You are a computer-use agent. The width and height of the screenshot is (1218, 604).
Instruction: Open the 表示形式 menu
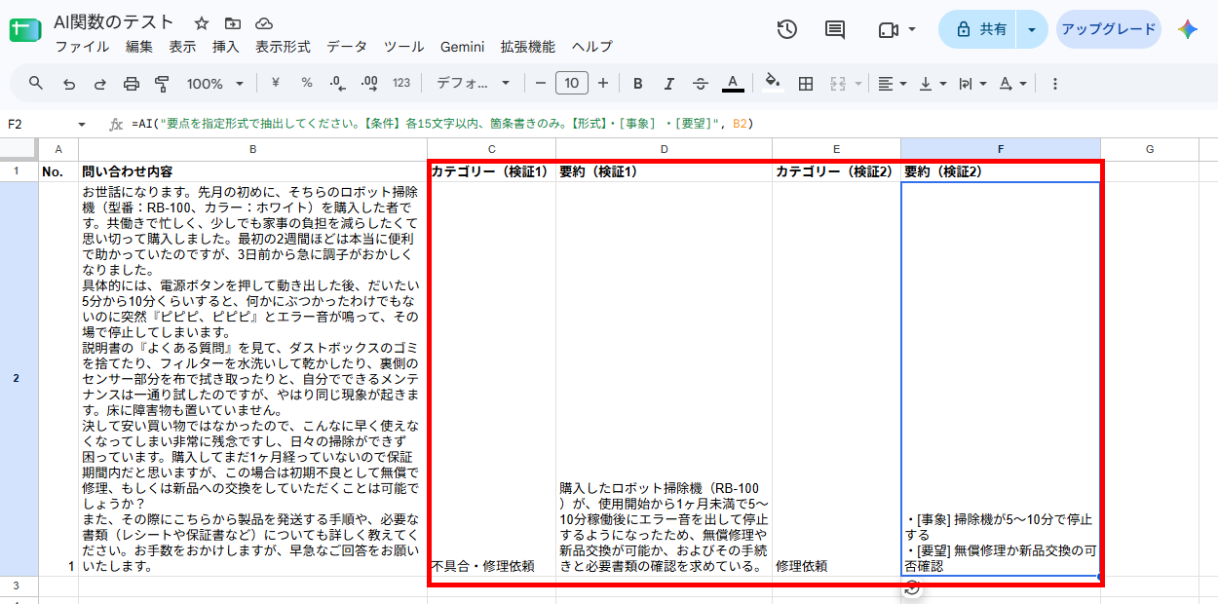click(x=283, y=47)
